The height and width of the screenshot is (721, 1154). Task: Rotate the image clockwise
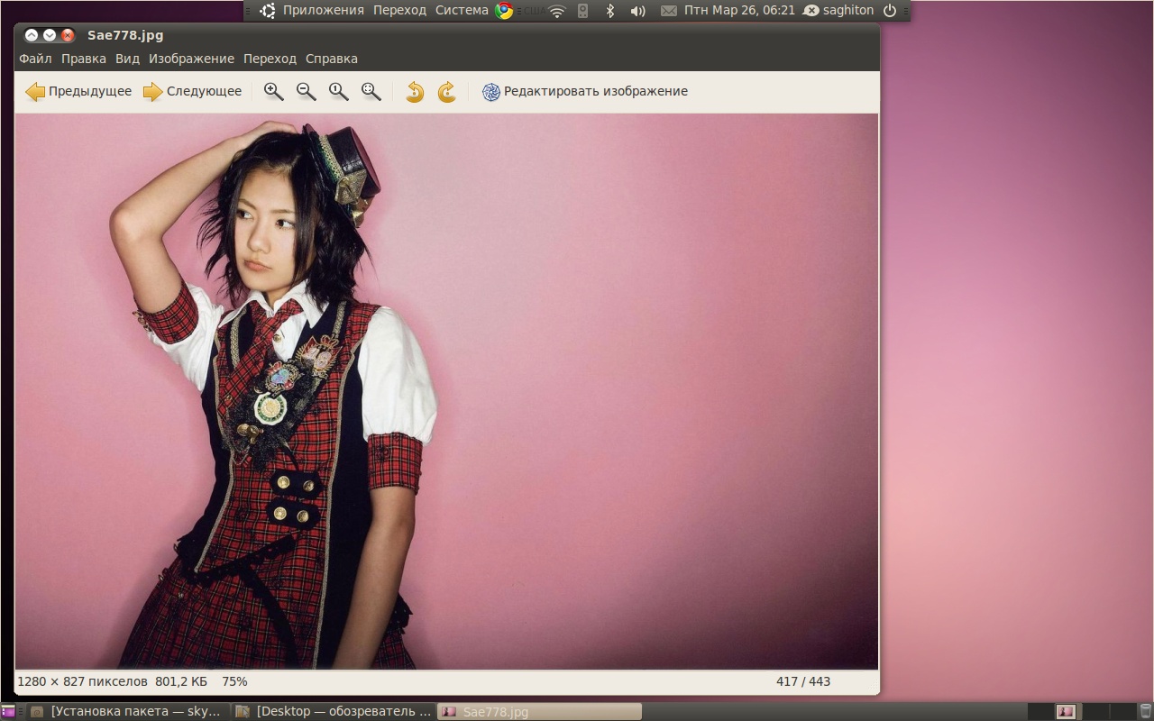pyautogui.click(x=447, y=91)
